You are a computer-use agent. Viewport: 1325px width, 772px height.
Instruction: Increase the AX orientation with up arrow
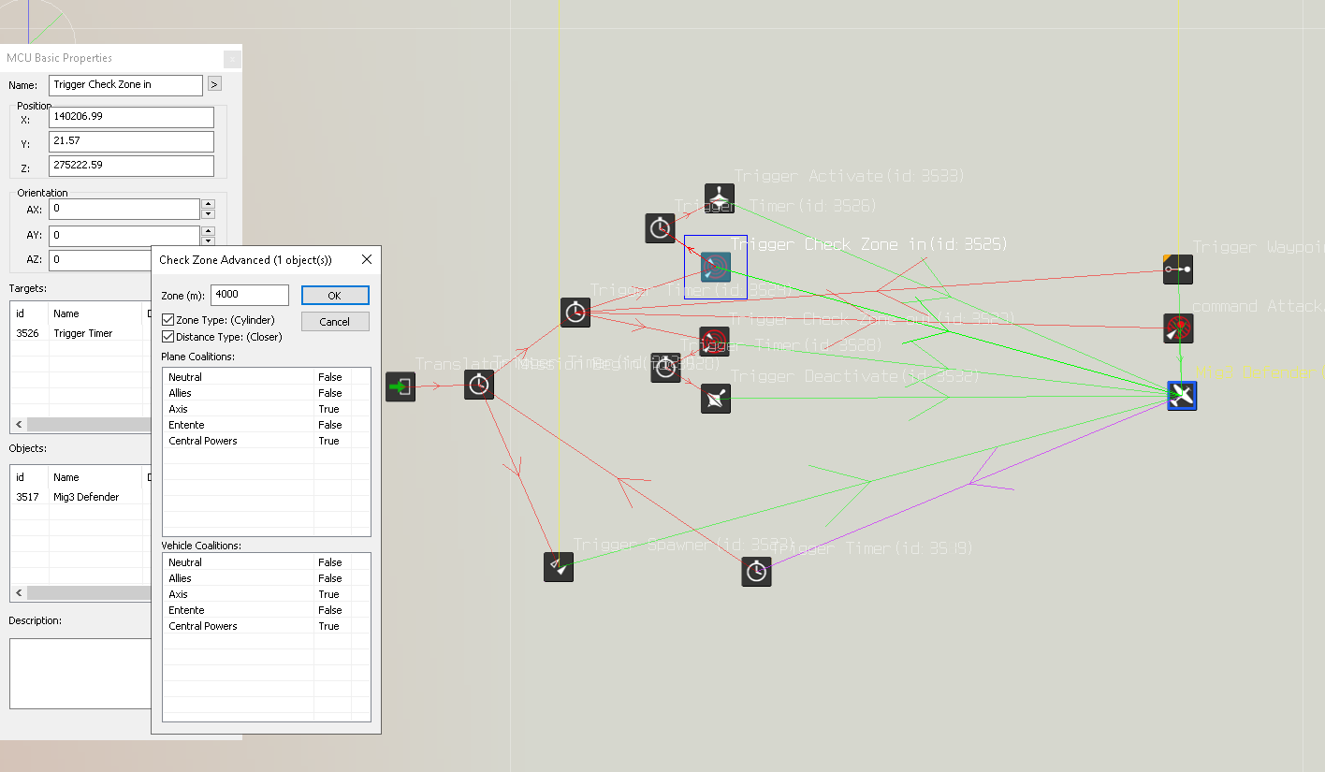pyautogui.click(x=209, y=204)
